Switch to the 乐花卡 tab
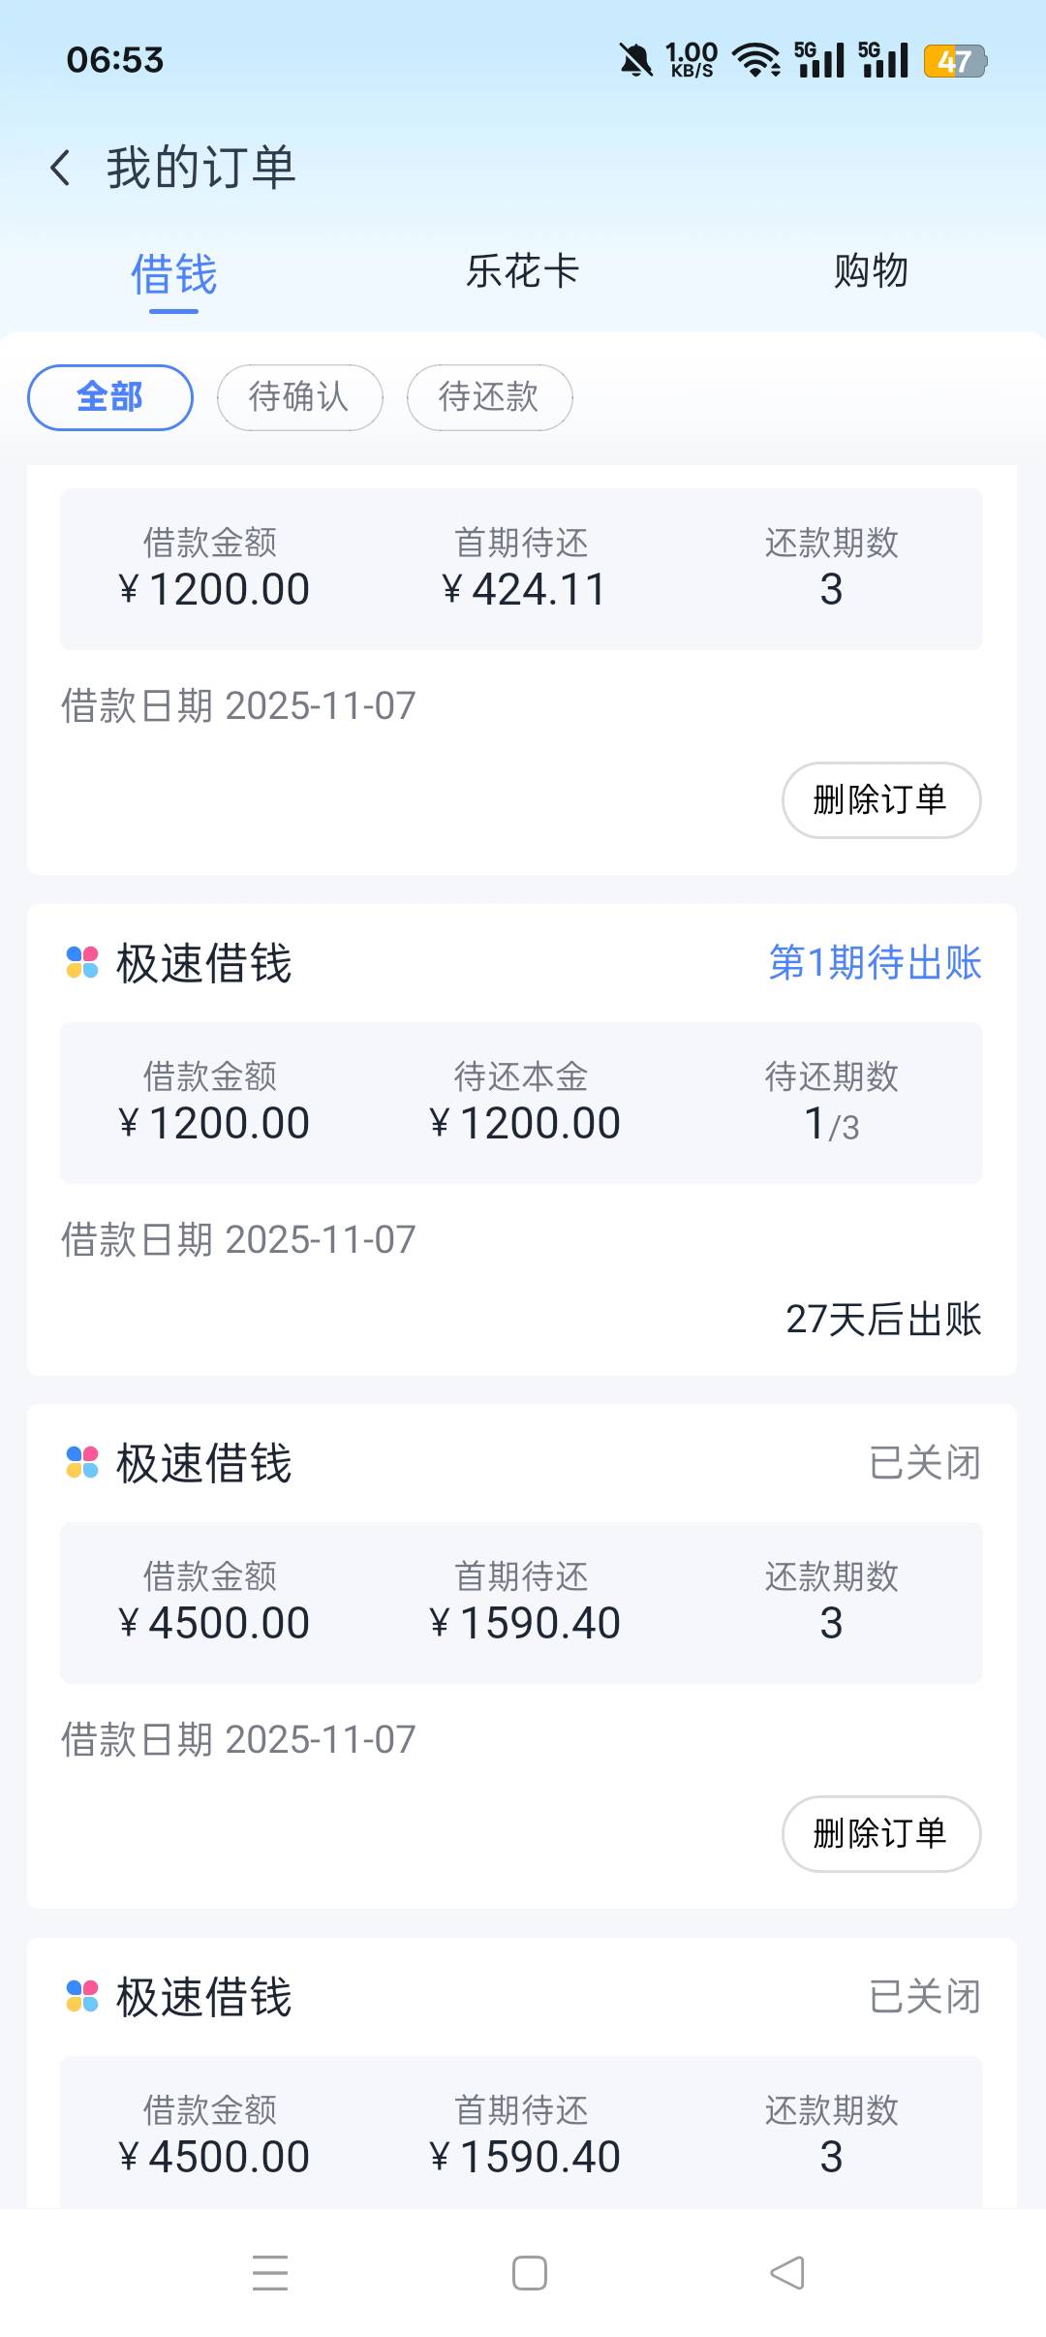 pyautogui.click(x=522, y=272)
